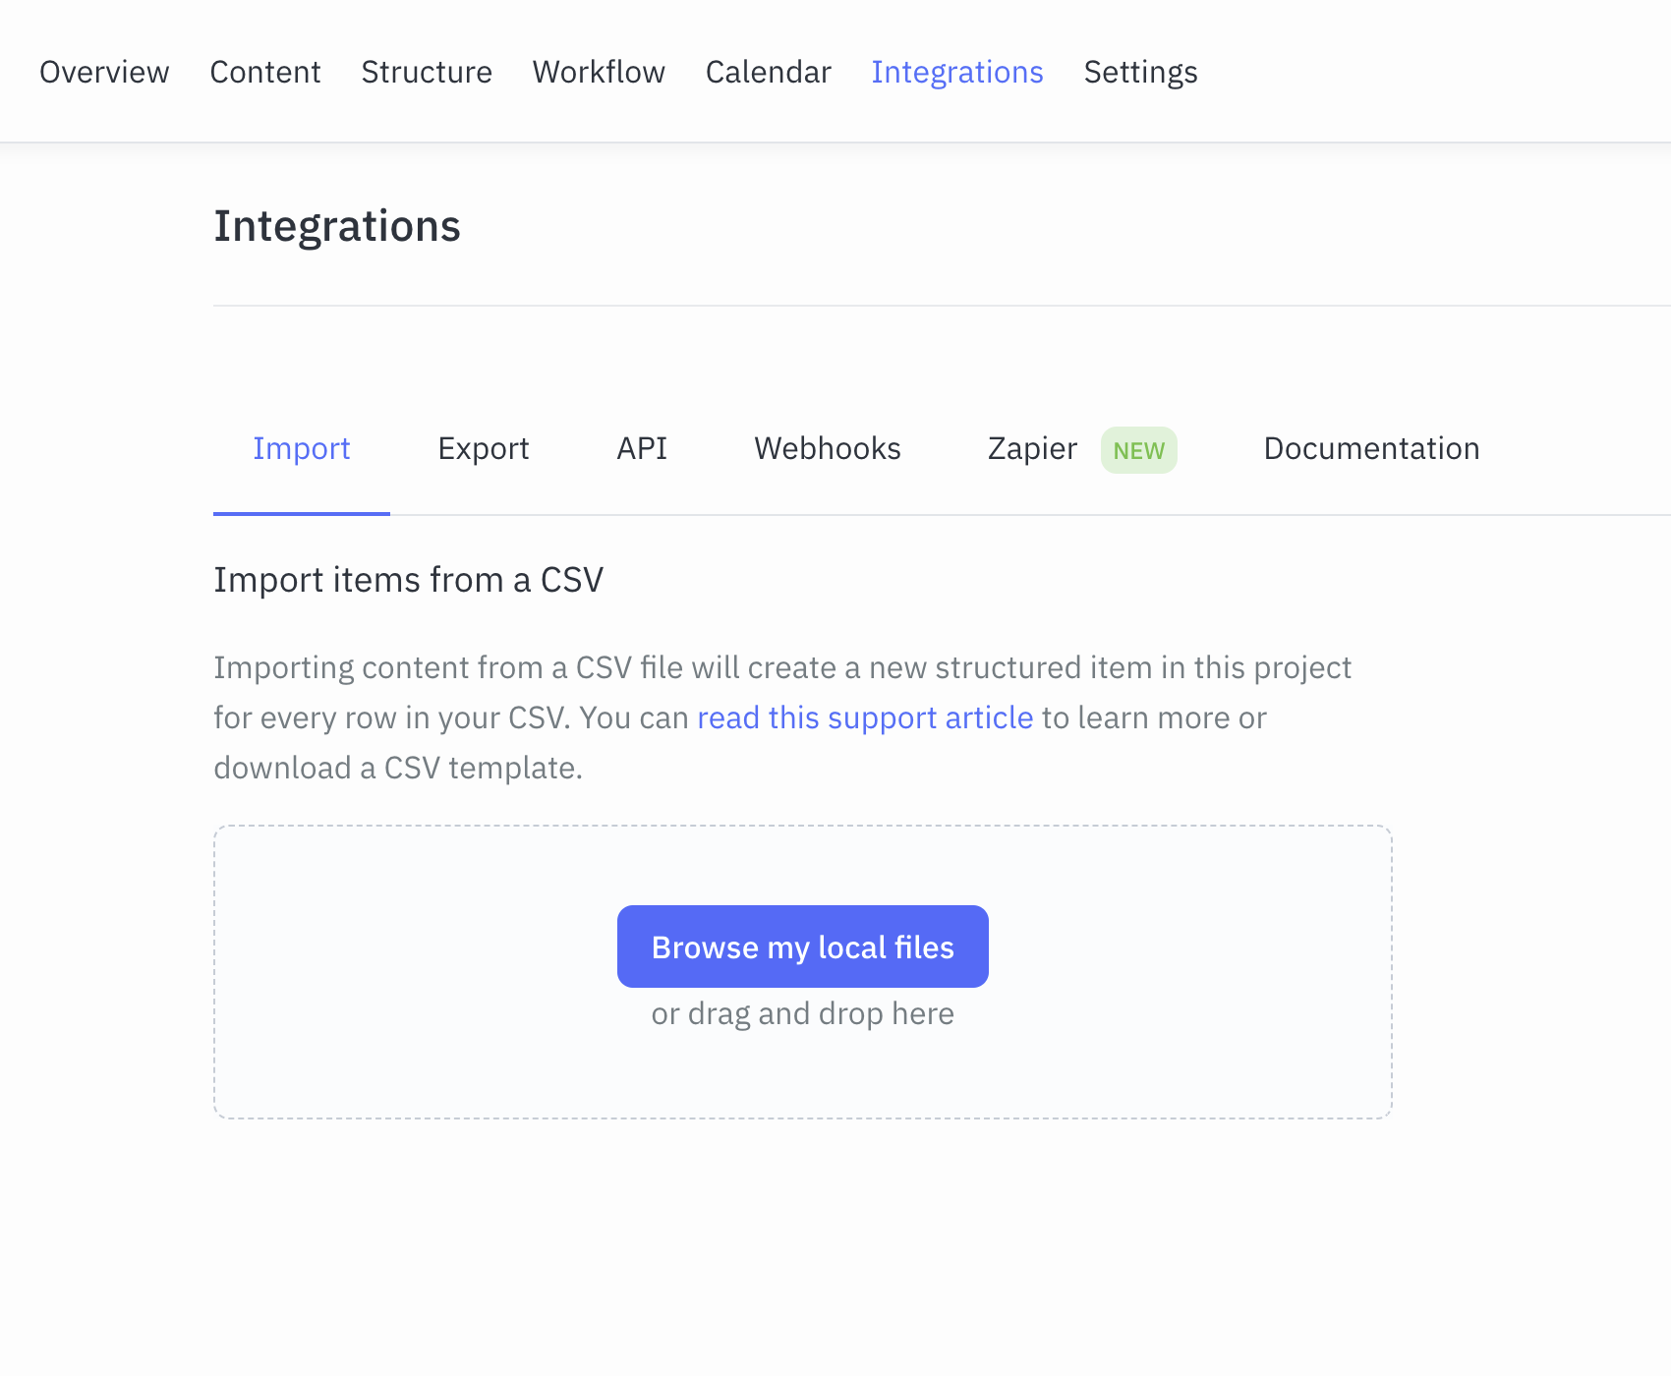Click Browse my local files

(x=802, y=946)
